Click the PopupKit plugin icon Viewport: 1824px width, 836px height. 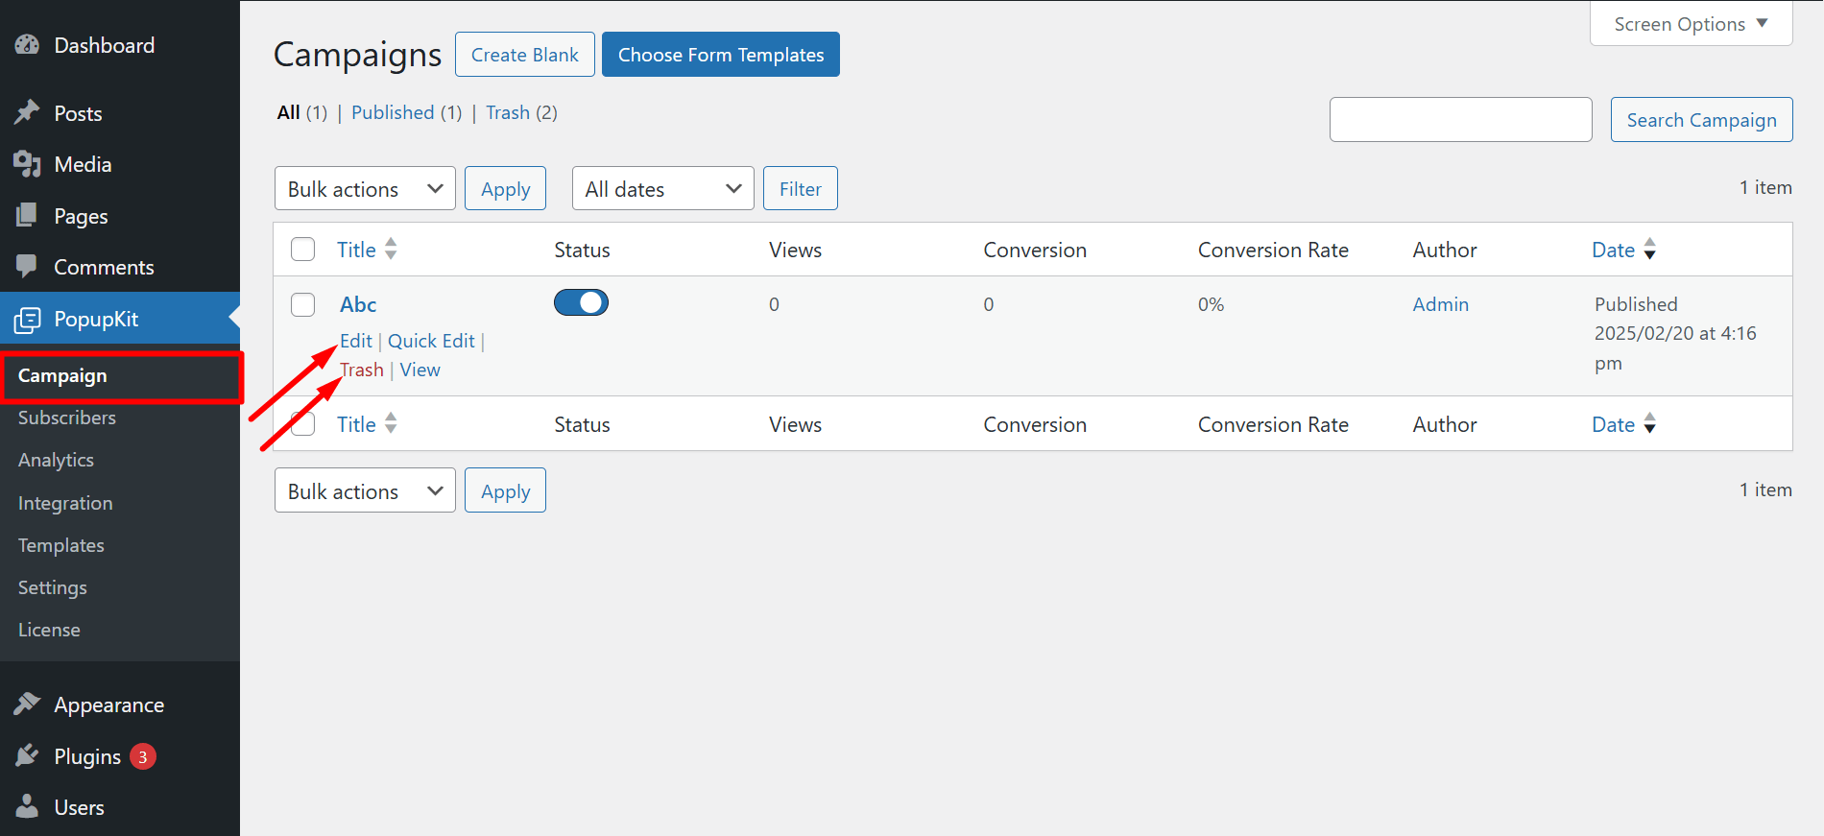pos(27,320)
